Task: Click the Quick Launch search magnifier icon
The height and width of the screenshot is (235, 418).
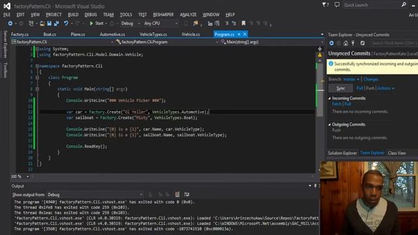Action: (404, 5)
